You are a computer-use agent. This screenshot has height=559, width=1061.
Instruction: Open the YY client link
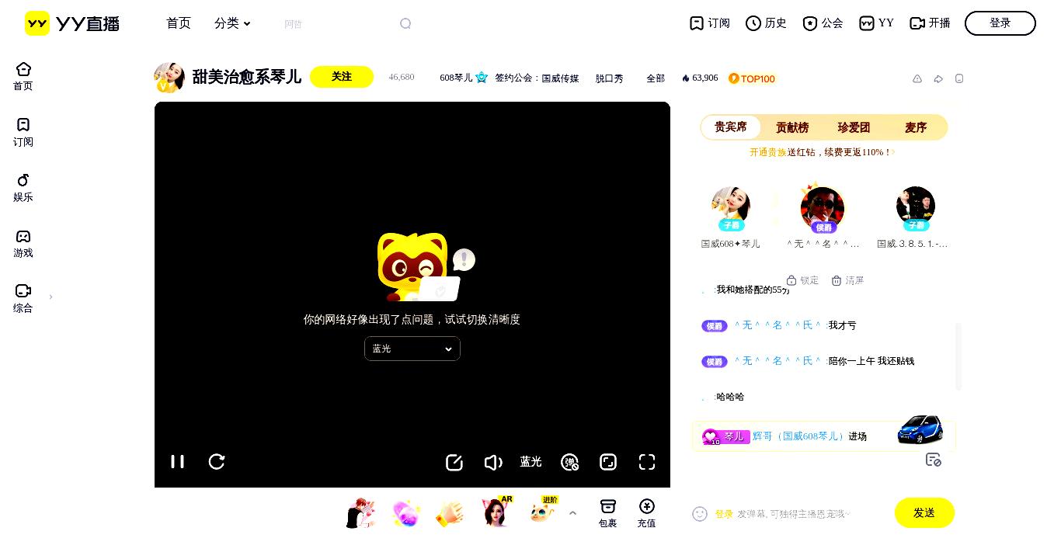876,23
